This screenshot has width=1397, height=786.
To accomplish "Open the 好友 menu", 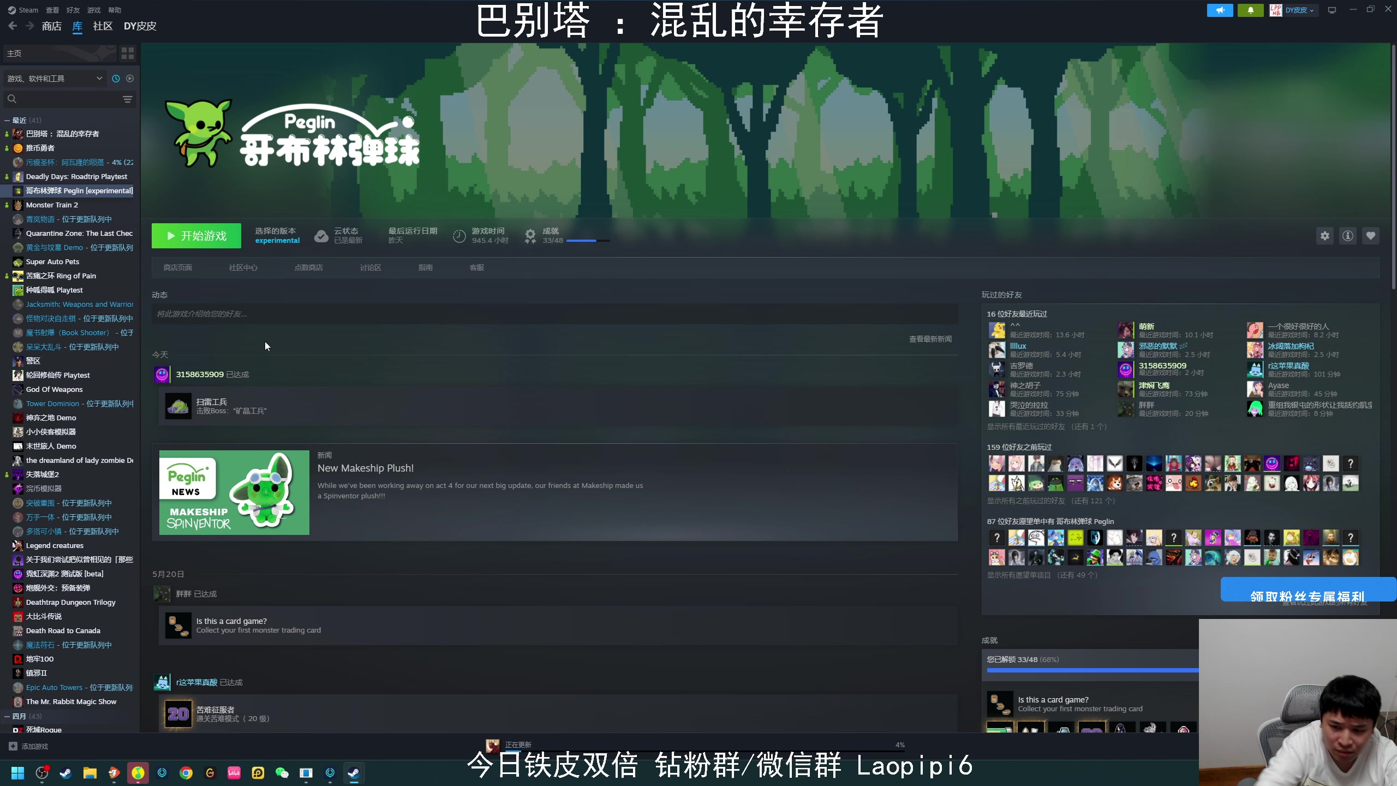I will pos(73,10).
